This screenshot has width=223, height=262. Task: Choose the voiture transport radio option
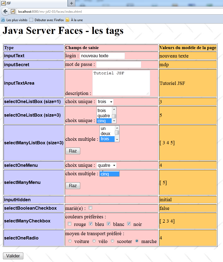point(70,241)
